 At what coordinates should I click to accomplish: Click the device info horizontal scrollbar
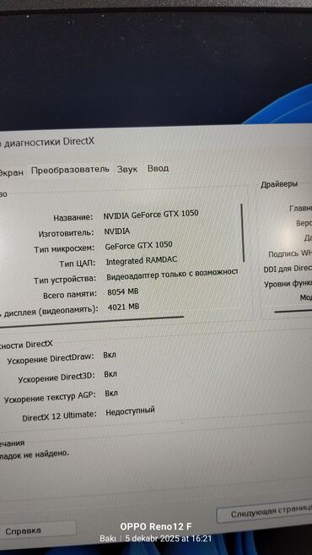coord(92,321)
